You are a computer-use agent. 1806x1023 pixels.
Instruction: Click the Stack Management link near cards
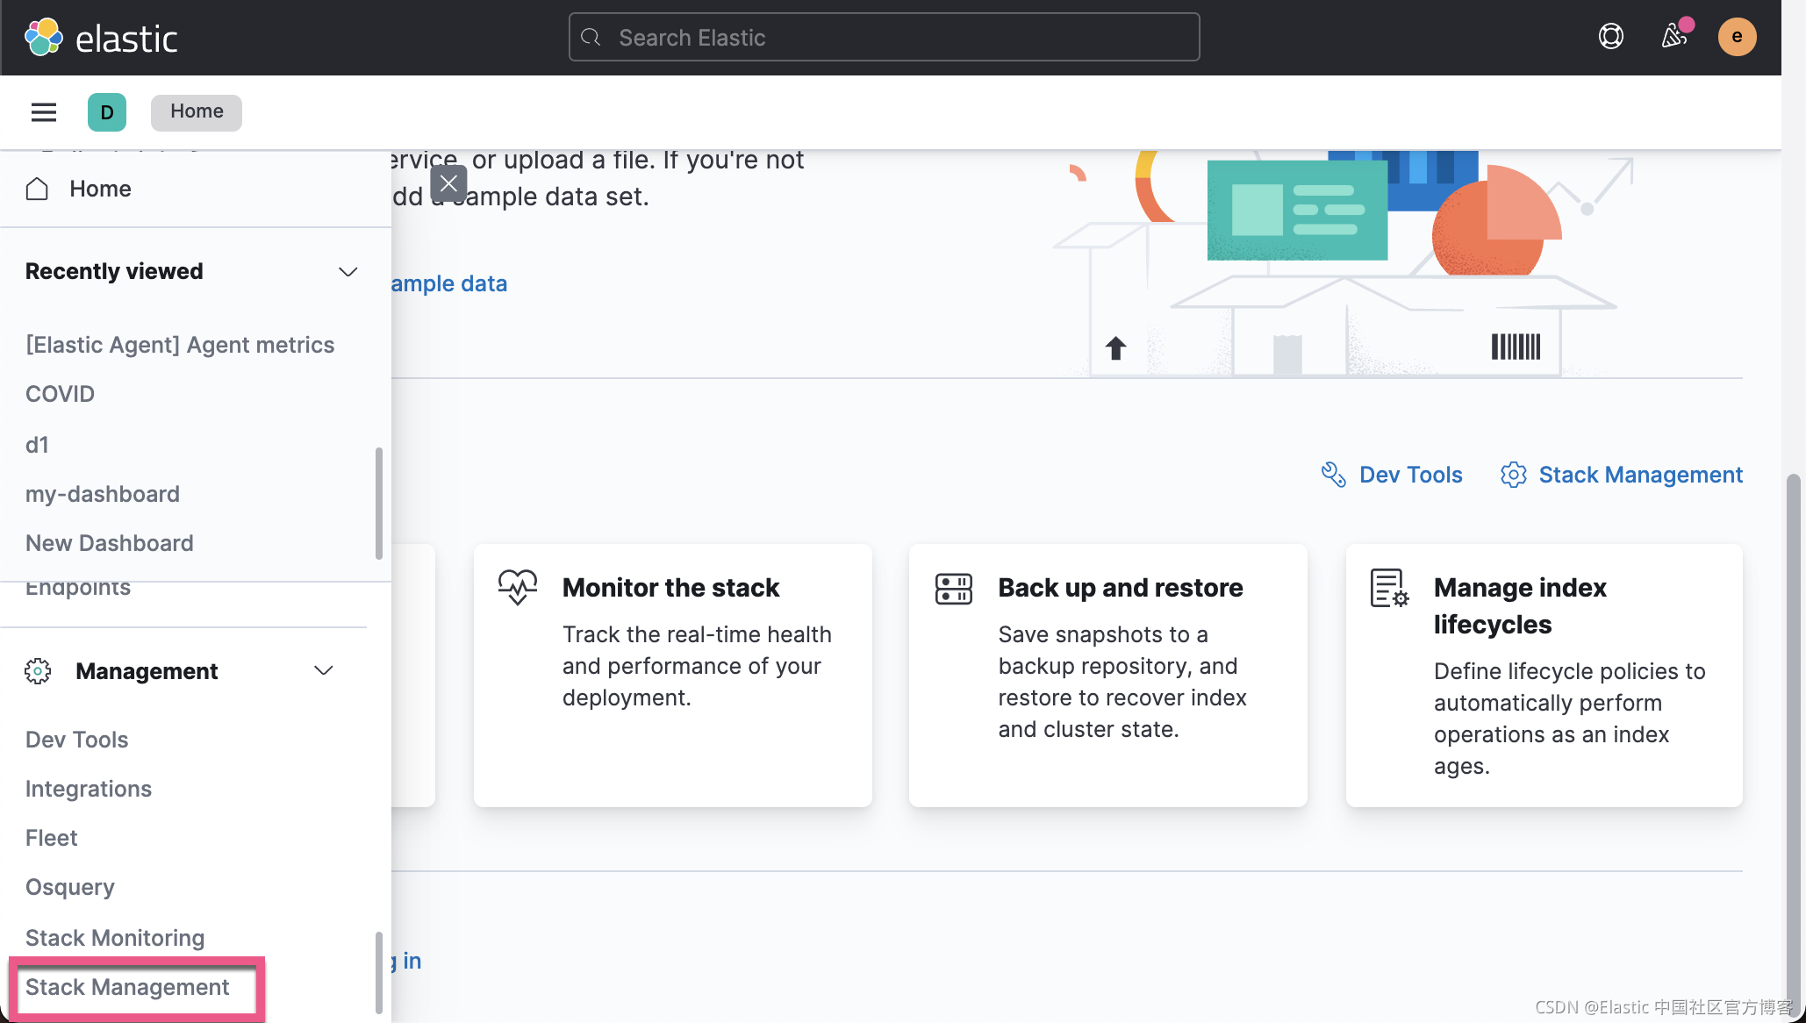click(x=1640, y=475)
